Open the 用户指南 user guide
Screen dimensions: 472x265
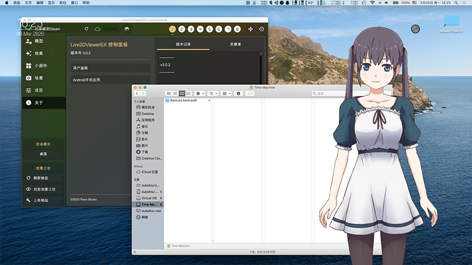click(110, 68)
